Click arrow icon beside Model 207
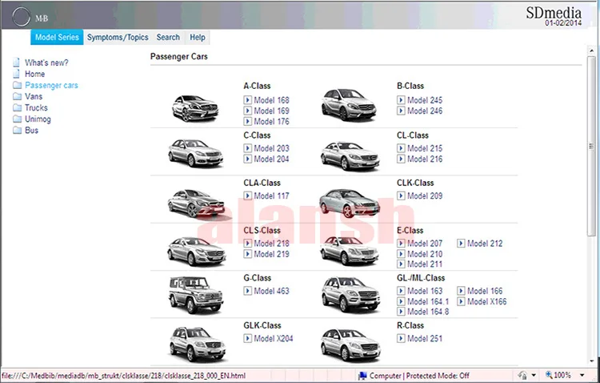 click(401, 243)
